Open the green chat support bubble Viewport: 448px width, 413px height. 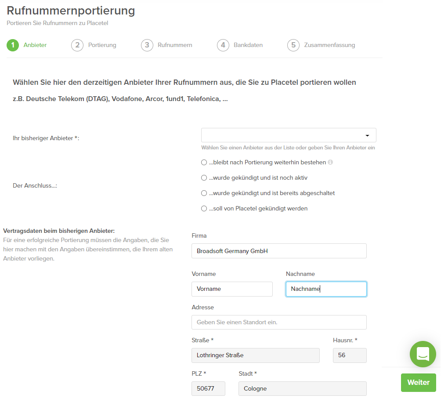423,354
